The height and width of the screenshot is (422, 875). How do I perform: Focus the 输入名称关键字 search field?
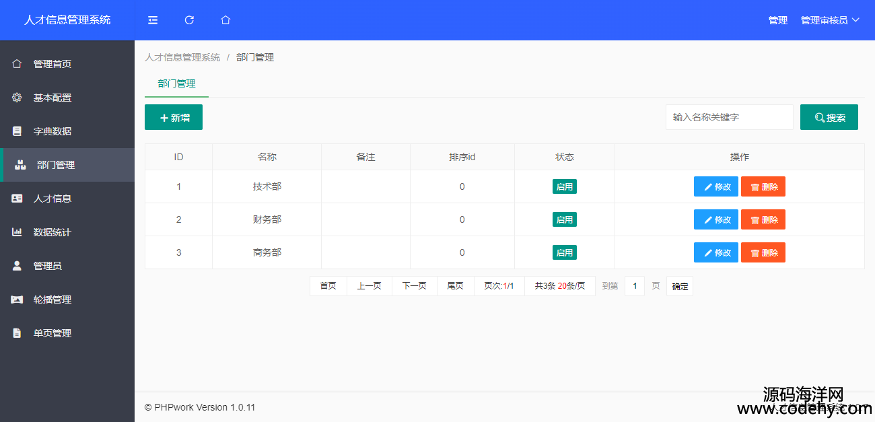click(729, 117)
